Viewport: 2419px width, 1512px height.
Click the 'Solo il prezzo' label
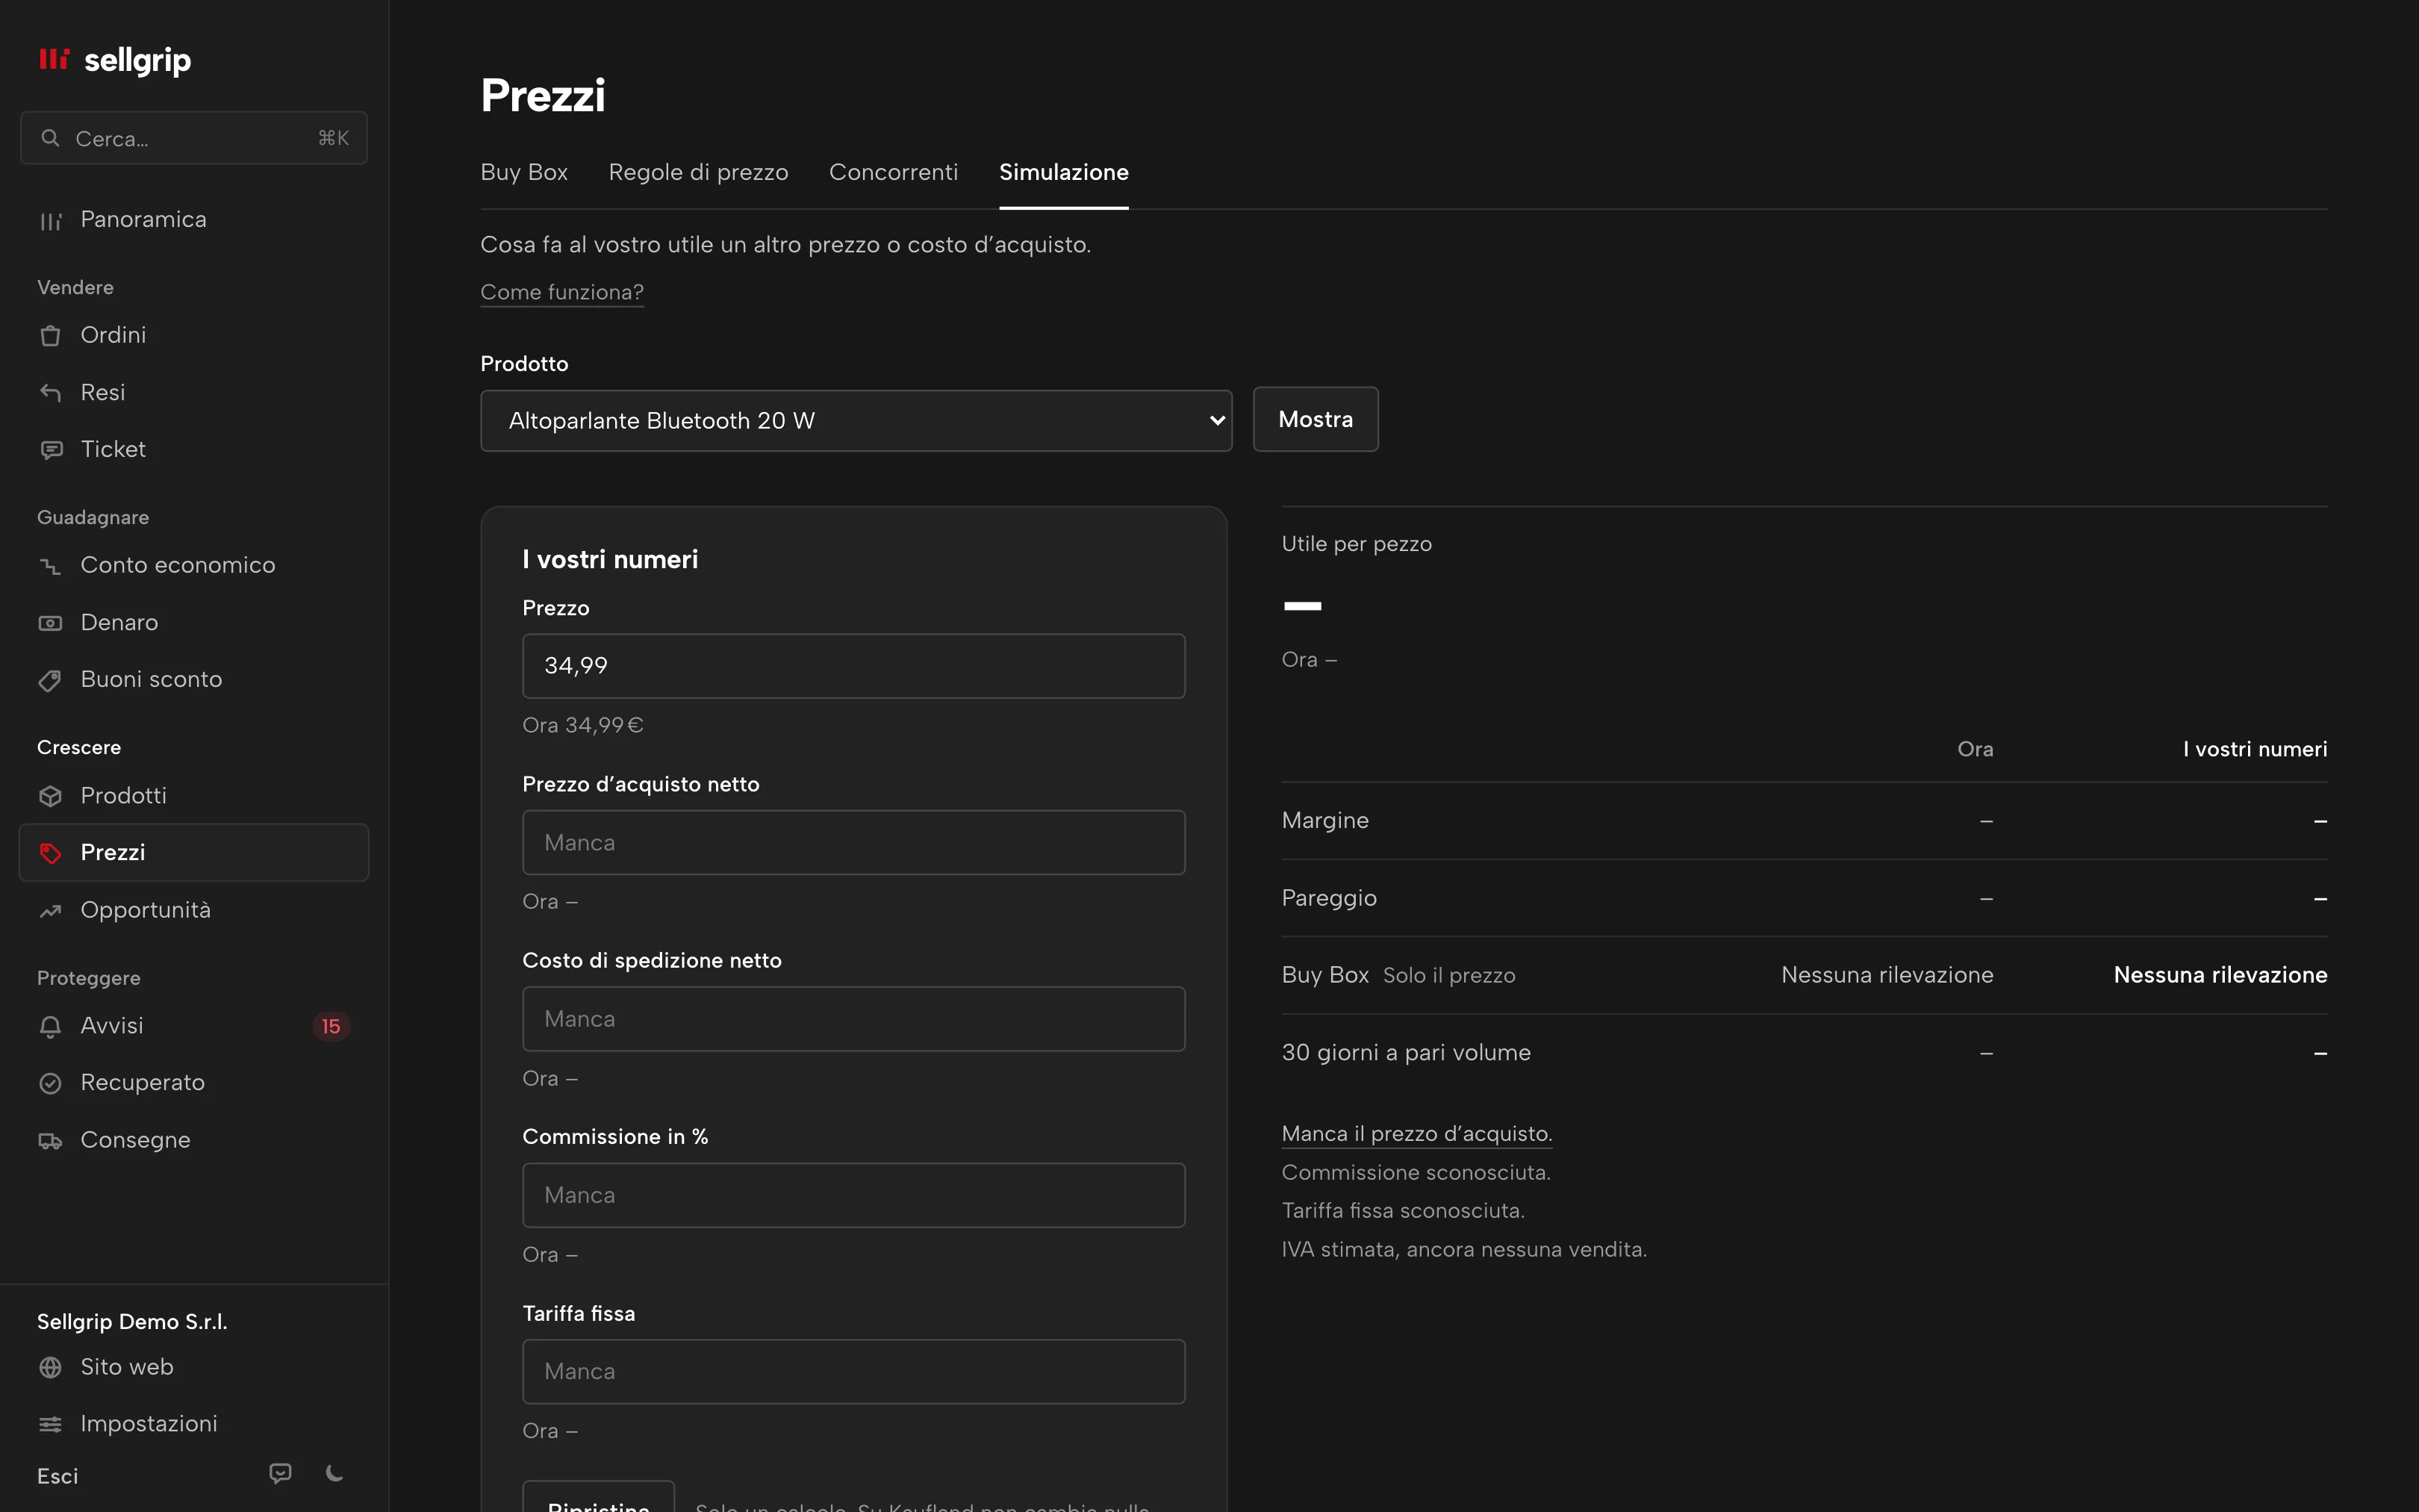(x=1449, y=976)
